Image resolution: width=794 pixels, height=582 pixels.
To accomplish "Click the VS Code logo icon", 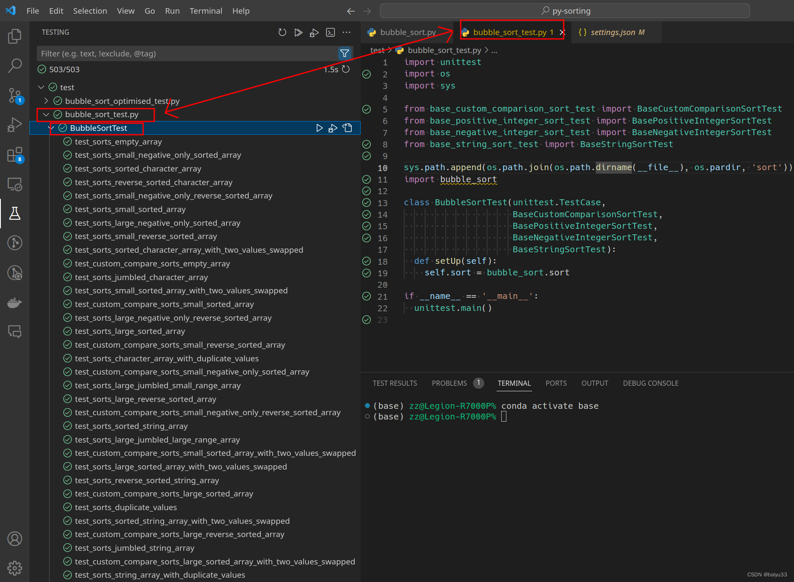I will coord(11,11).
